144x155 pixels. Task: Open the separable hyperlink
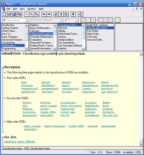pyautogui.click(x=88, y=92)
